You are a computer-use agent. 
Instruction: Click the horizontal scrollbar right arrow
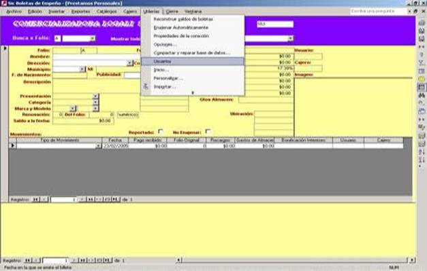click(412, 260)
